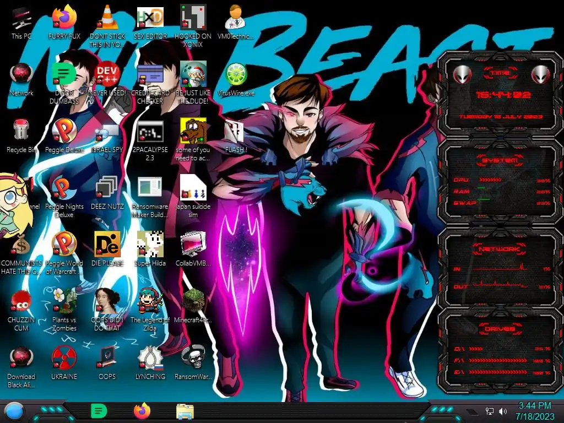
Task: Click the NETWORK widget header
Action: (x=499, y=249)
